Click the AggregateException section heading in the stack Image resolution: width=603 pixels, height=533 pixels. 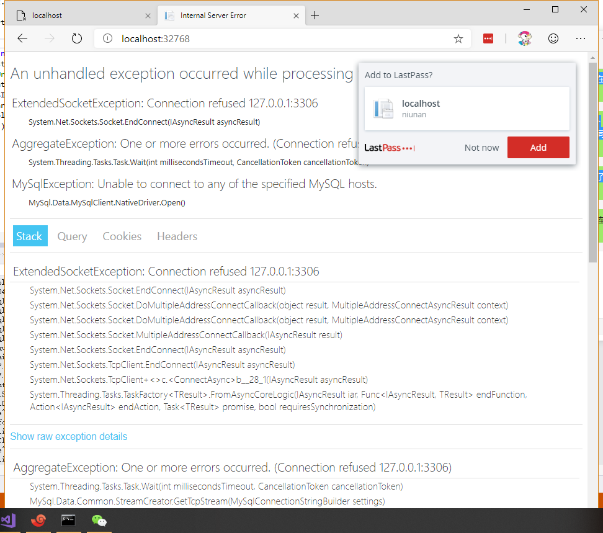(x=232, y=468)
